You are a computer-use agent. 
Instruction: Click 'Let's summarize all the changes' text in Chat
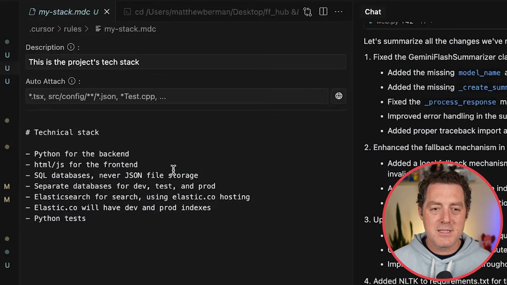[435, 41]
